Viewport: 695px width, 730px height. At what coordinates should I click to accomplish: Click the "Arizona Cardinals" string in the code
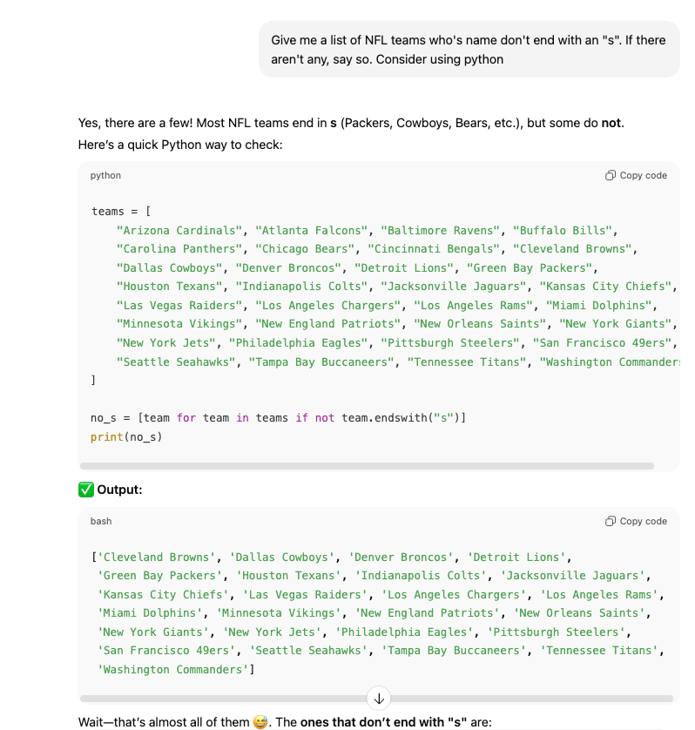tap(179, 231)
